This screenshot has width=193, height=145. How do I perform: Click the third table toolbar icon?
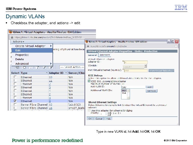[31, 67]
